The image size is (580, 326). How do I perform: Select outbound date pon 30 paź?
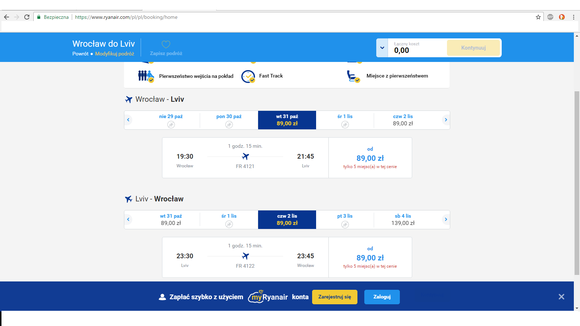click(229, 120)
